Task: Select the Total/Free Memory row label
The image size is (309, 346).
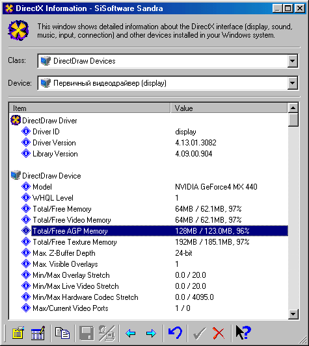Action: pyautogui.click(x=62, y=209)
